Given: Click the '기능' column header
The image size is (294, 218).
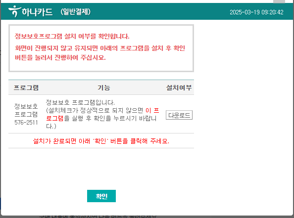Looking at the screenshot, I should pos(103,87).
